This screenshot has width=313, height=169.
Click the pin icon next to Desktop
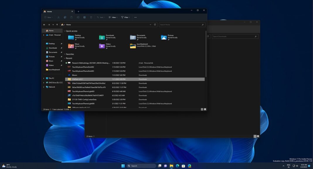click(x=61, y=43)
